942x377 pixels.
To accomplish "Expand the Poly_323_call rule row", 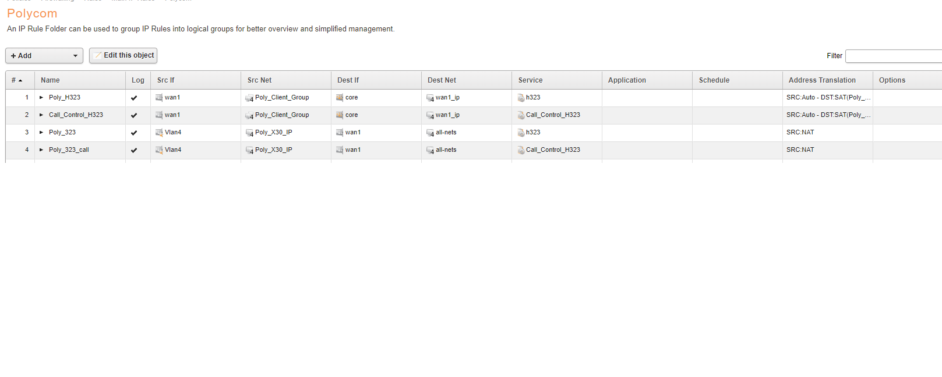I will (41, 150).
